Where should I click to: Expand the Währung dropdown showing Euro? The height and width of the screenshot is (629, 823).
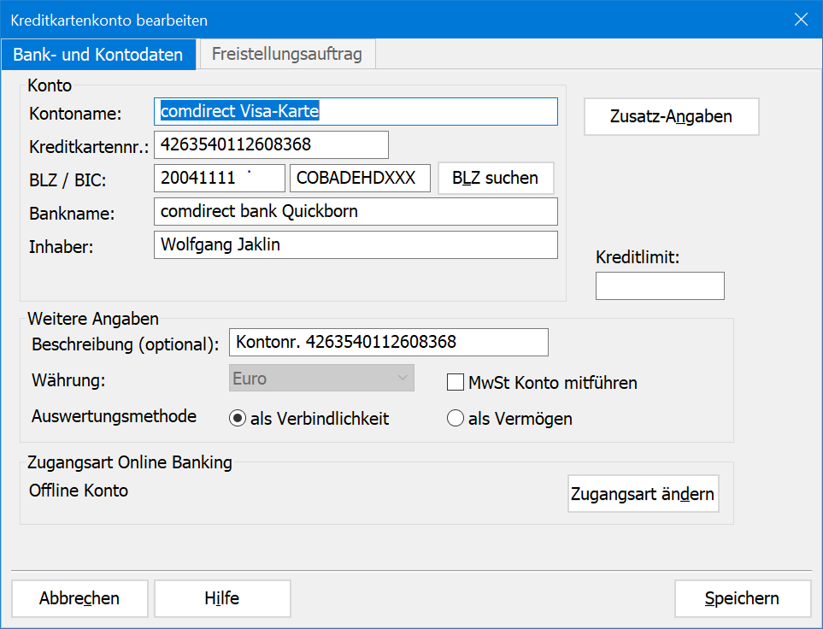click(x=321, y=378)
